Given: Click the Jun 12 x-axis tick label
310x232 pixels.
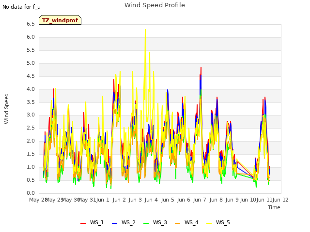Looking at the screenshot, I should pyautogui.click(x=280, y=200).
